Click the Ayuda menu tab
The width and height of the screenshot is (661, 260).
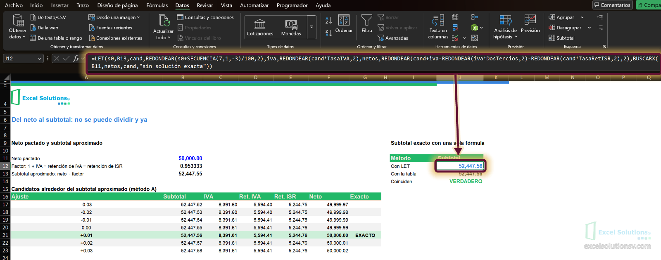pos(323,5)
